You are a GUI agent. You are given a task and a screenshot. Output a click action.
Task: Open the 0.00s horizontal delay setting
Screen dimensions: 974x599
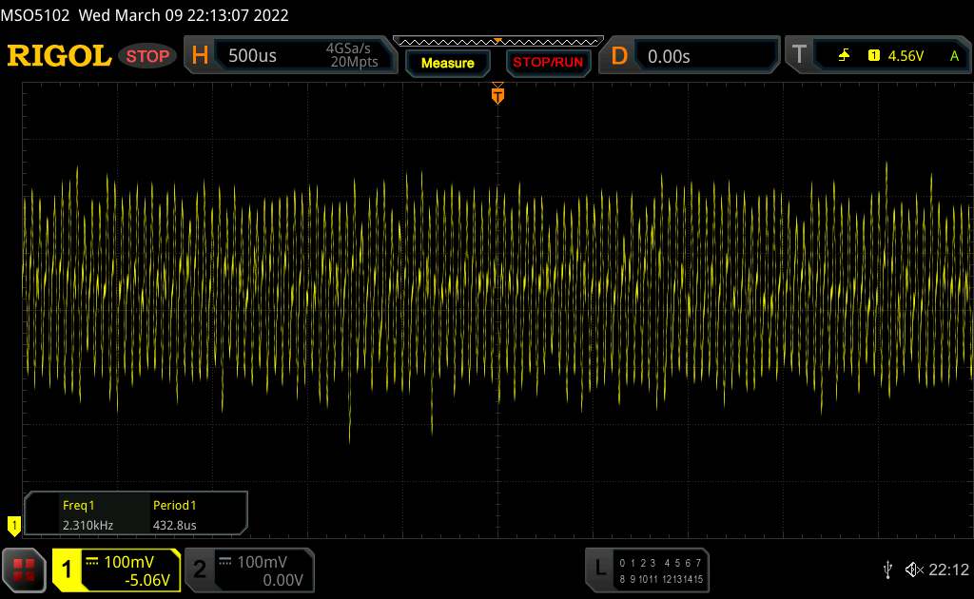tap(669, 56)
